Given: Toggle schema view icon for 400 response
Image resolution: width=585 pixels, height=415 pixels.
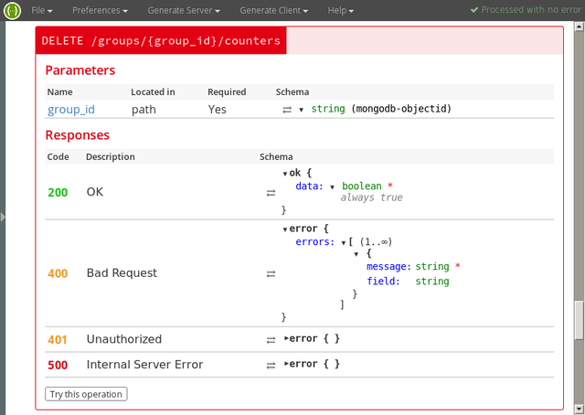Looking at the screenshot, I should coord(271,274).
